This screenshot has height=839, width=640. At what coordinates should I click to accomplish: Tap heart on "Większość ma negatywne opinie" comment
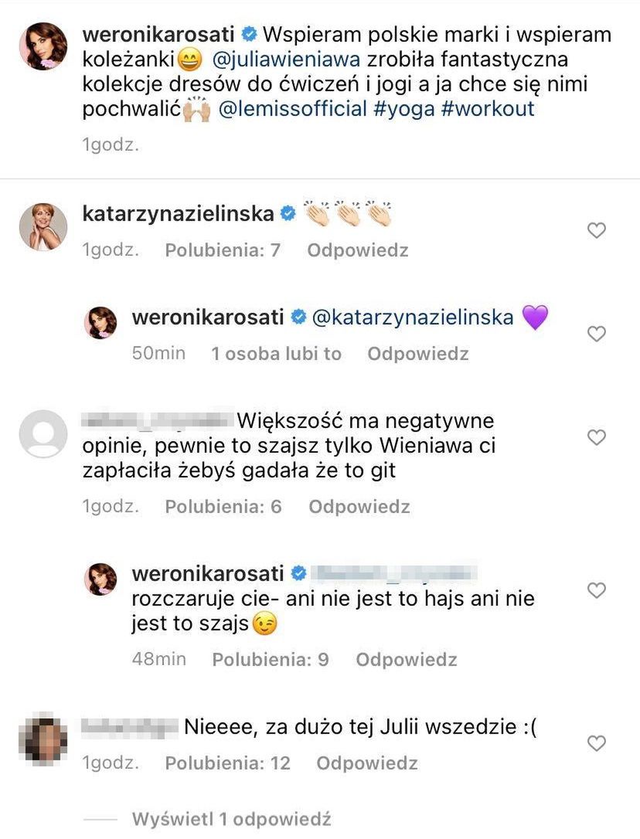point(596,437)
